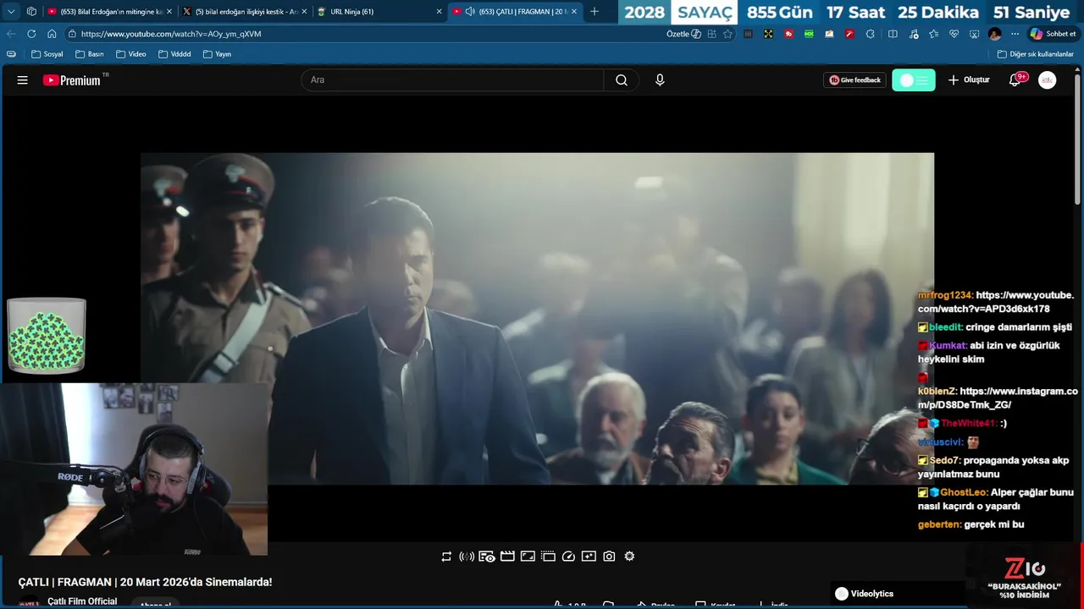1084x609 pixels.
Task: Open the workspaces icon beside tabs
Action: click(x=31, y=12)
